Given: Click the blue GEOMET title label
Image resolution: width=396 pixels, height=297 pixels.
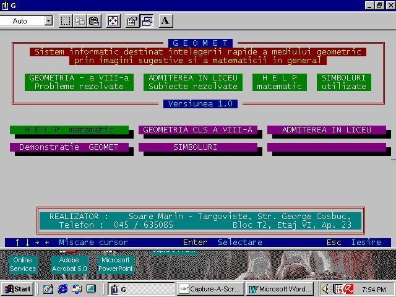Looking at the screenshot, I should coord(200,43).
